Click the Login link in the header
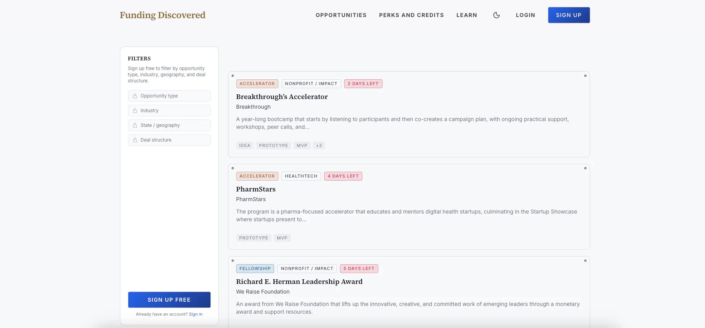The height and width of the screenshot is (328, 705). pos(525,15)
